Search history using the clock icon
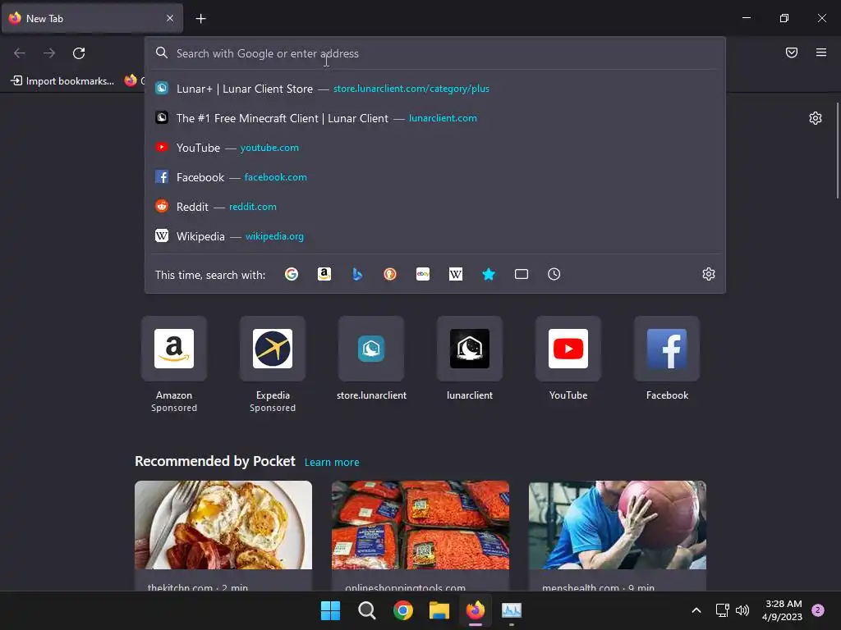The height and width of the screenshot is (630, 841). click(554, 274)
